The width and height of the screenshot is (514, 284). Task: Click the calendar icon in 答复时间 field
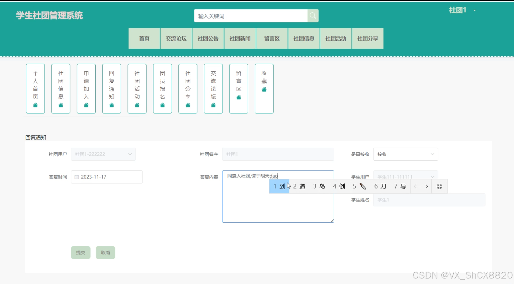tap(77, 177)
